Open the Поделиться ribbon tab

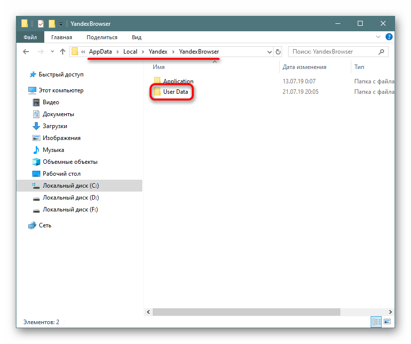point(102,37)
